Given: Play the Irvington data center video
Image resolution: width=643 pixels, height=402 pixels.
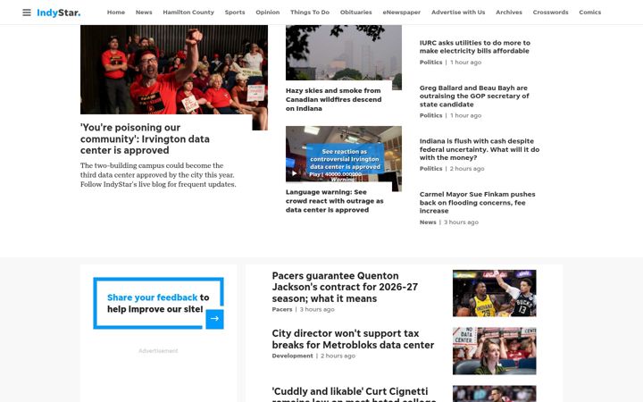Looking at the screenshot, I should pos(294,173).
